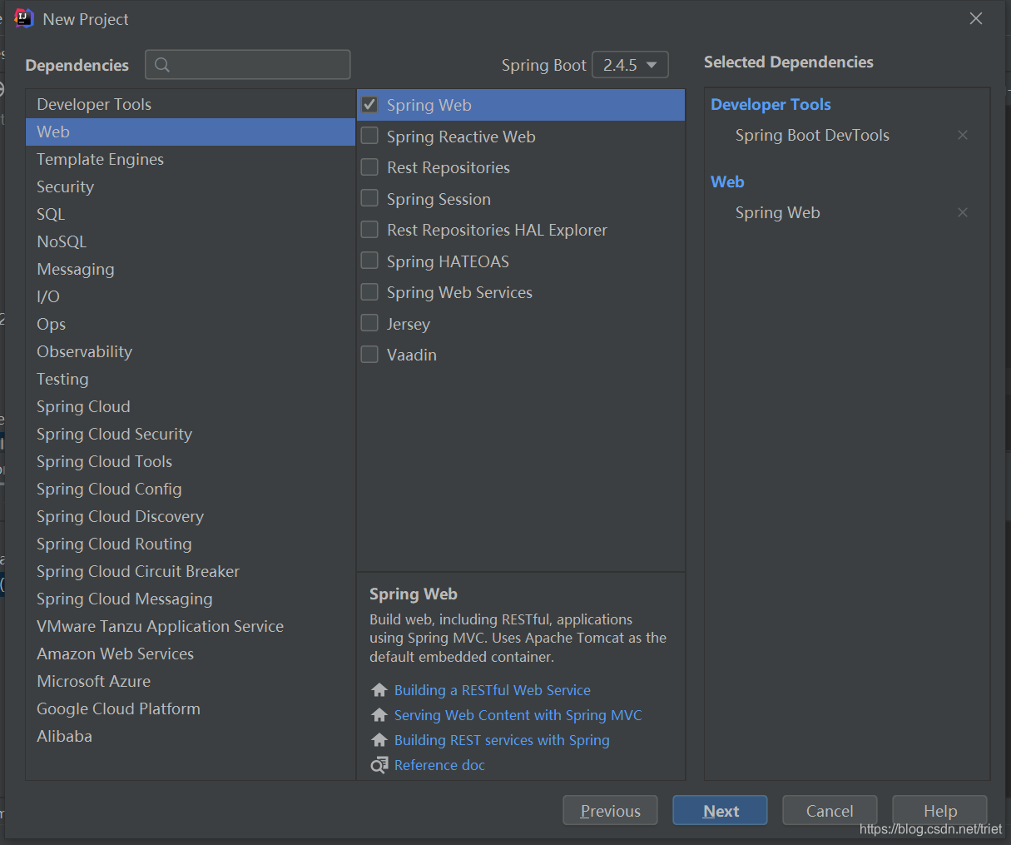The image size is (1011, 845).
Task: Remove Spring Web from selected dependencies
Action: click(x=963, y=212)
